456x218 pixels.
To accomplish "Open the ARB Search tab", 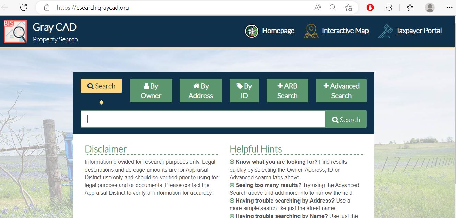I will point(287,91).
